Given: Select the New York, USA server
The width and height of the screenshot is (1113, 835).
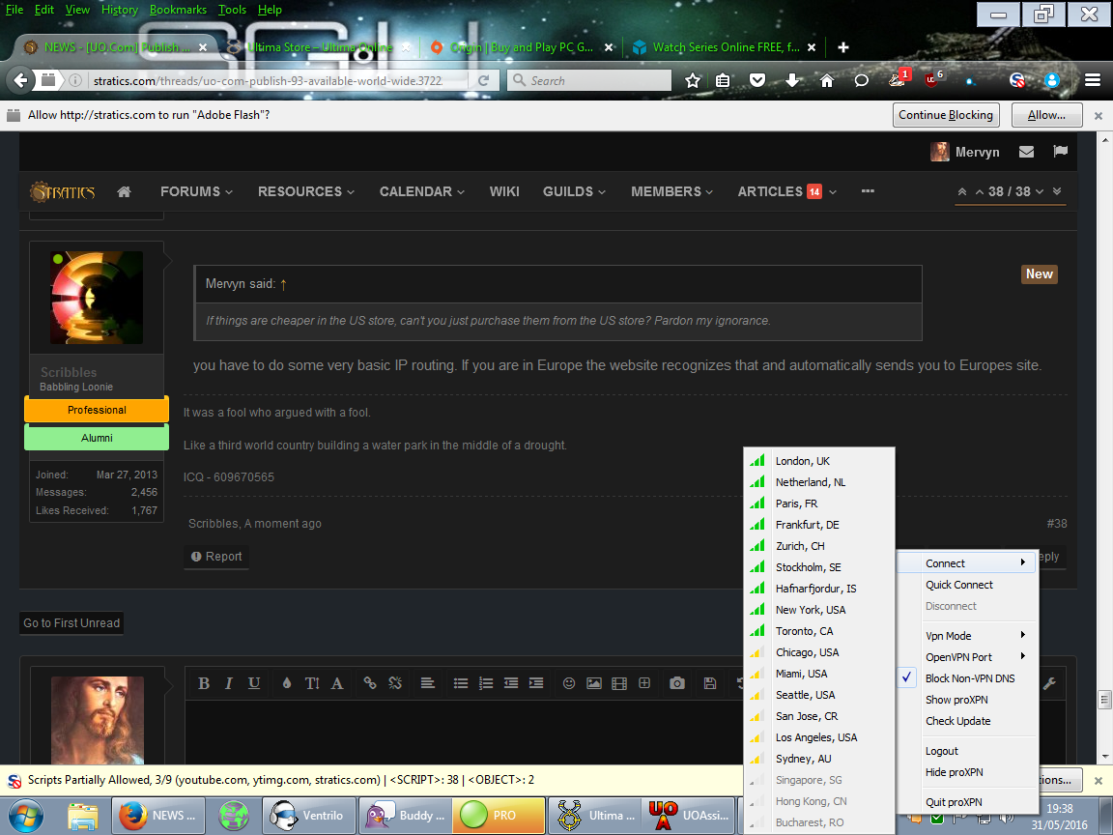Looking at the screenshot, I should tap(819, 610).
